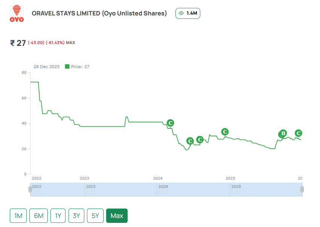
Task: Switch the chart to the 6M range
Action: click(38, 216)
